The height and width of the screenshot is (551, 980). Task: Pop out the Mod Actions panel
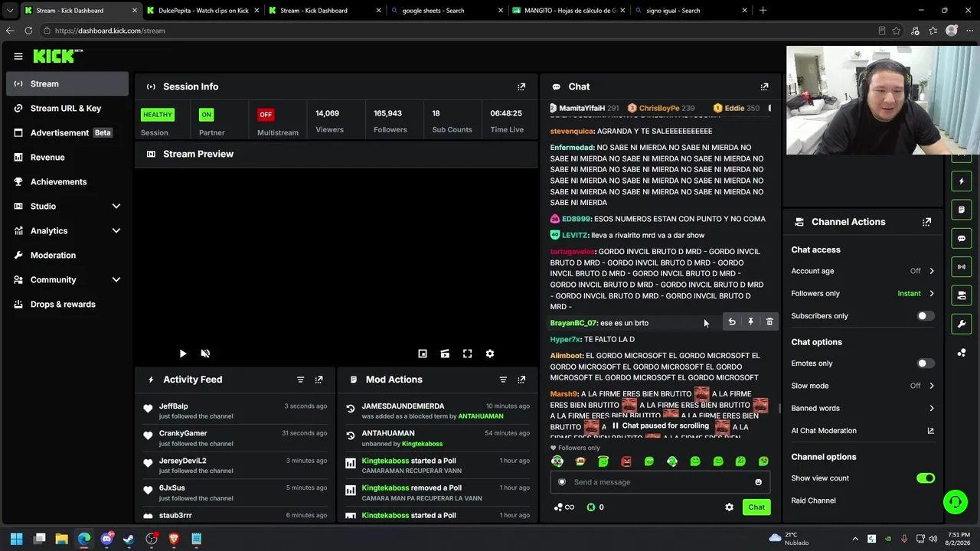click(x=521, y=380)
